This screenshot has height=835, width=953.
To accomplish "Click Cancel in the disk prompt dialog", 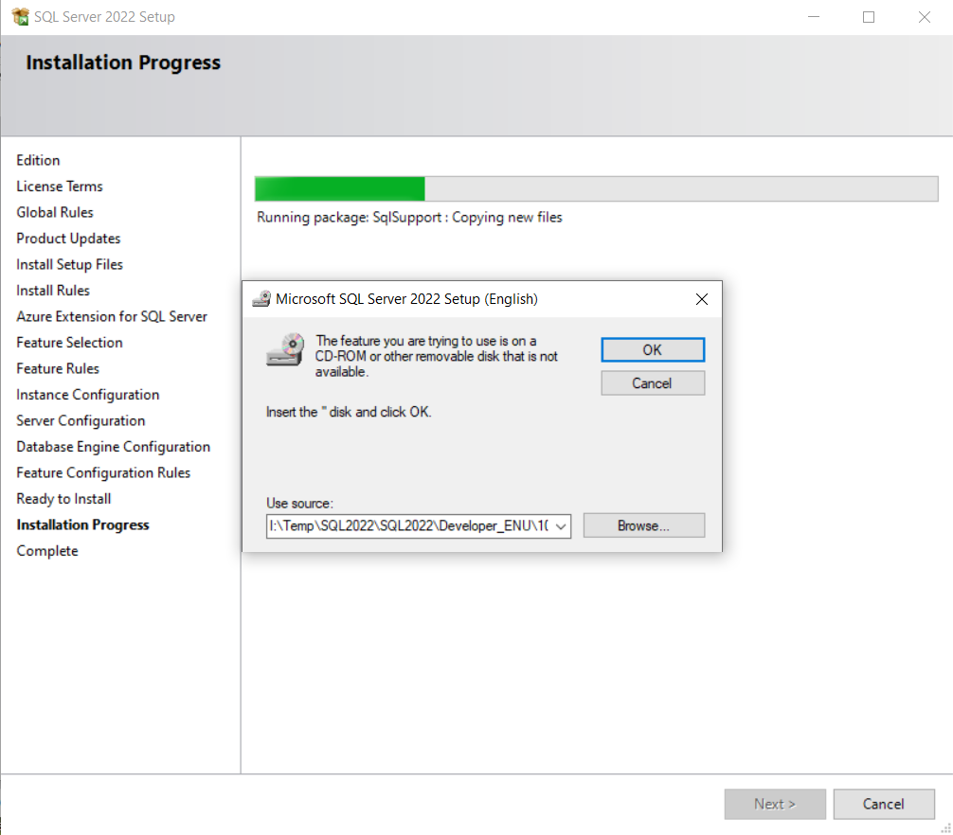I will tap(653, 383).
